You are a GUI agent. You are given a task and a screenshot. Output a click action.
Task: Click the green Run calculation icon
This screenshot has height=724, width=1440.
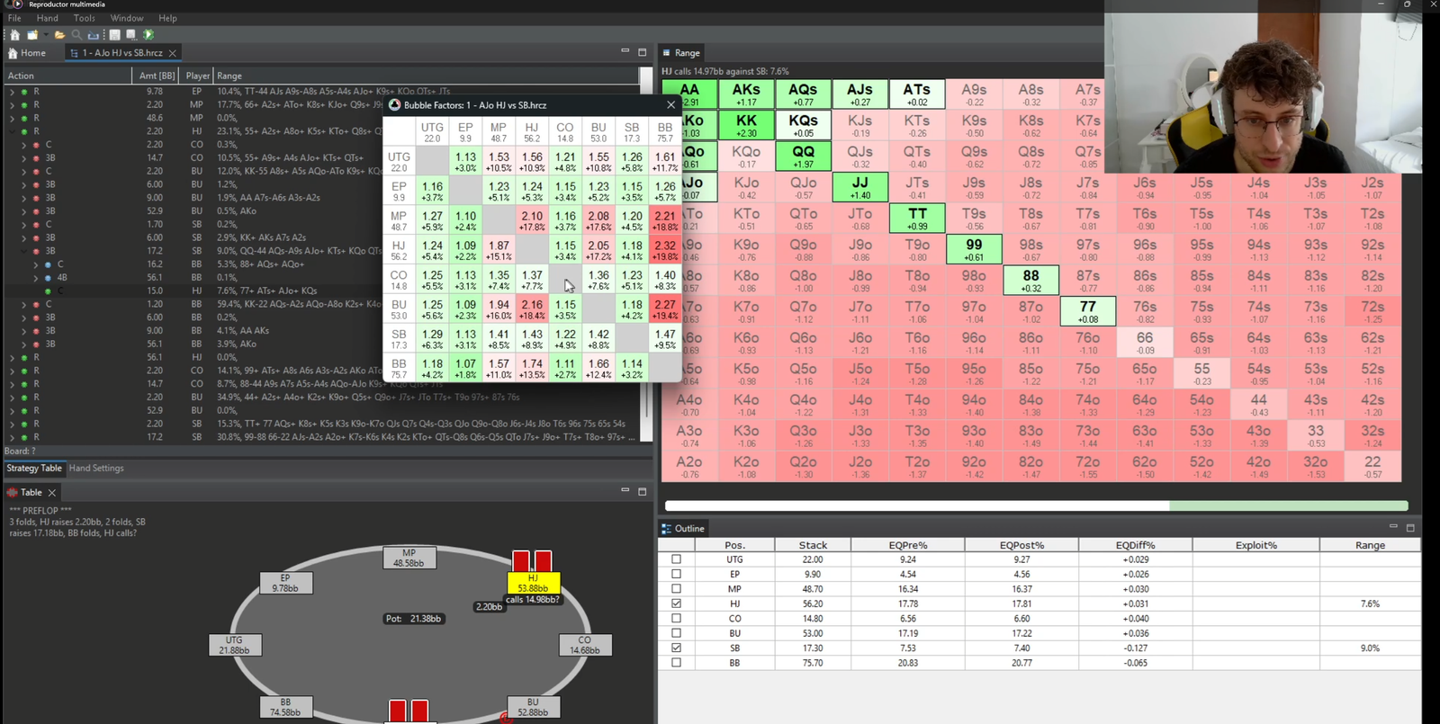148,35
